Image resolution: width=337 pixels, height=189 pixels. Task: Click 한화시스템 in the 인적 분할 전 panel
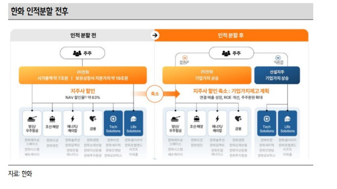[x=32, y=149]
